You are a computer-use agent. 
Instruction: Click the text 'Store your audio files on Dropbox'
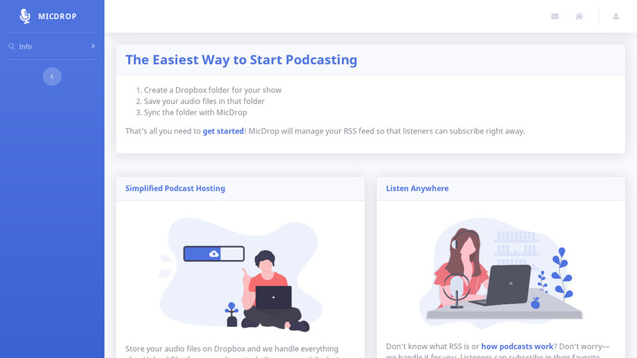coord(185,349)
